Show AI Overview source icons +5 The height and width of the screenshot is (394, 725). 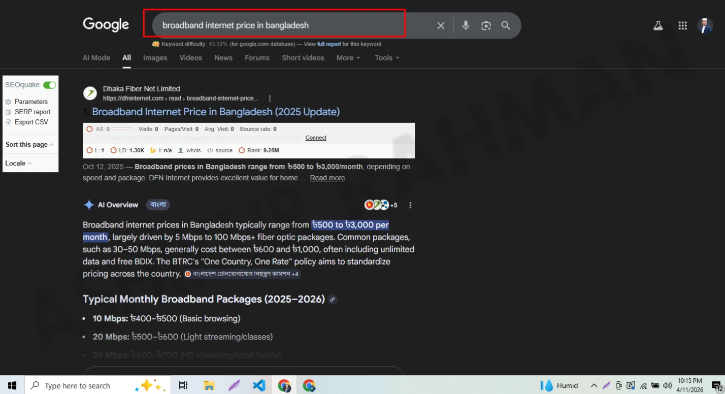pyautogui.click(x=381, y=205)
